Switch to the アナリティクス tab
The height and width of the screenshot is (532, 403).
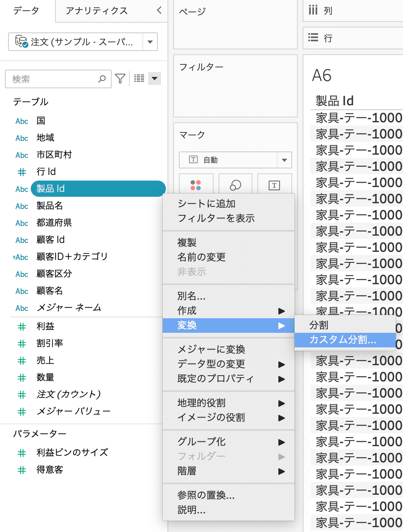[x=97, y=11]
